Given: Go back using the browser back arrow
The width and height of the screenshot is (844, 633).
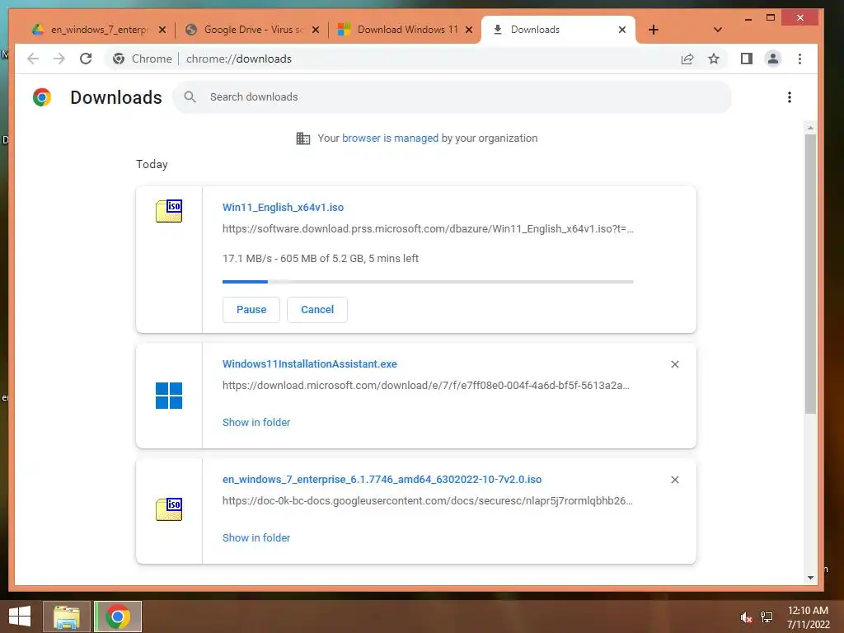Looking at the screenshot, I should point(33,59).
